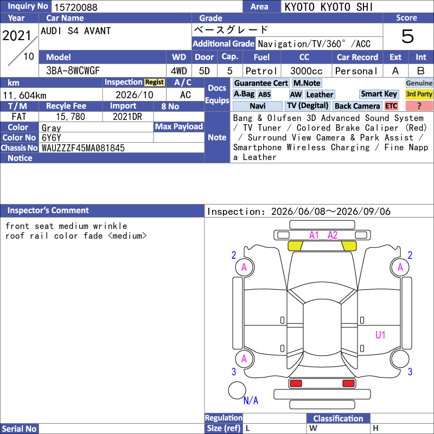
Task: Click the U1 dent mark on the diagram
Action: coord(380,335)
